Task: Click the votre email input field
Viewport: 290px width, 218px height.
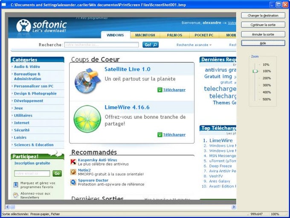Action: pos(32,173)
